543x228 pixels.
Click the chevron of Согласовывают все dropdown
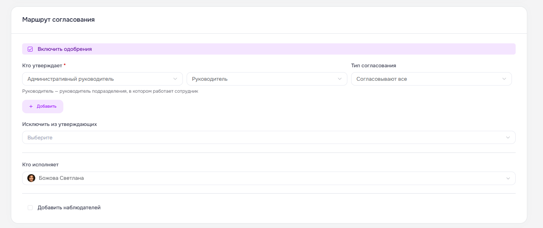point(504,79)
